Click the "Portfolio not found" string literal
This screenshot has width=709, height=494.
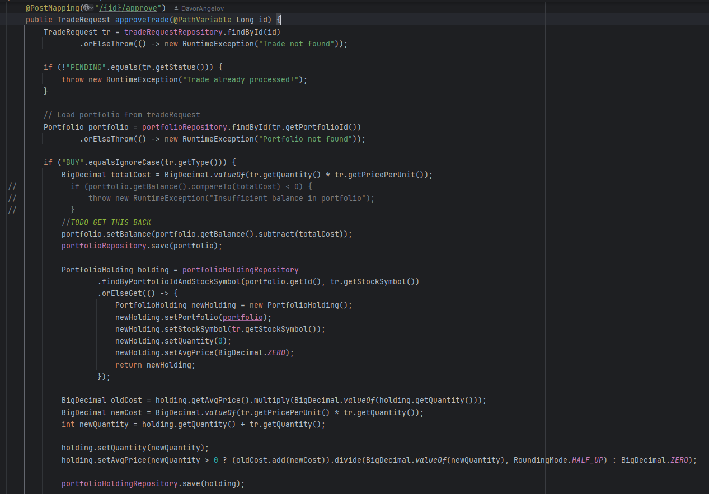click(x=307, y=139)
